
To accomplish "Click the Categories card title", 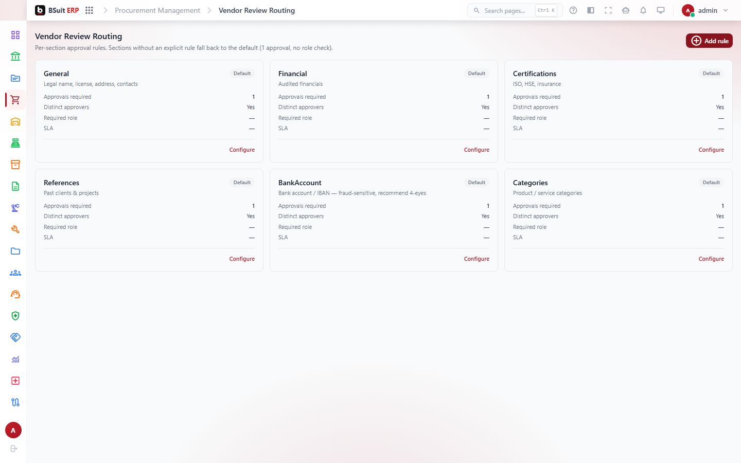I will tap(530, 183).
